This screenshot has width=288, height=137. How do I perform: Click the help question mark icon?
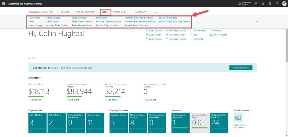point(277,4)
